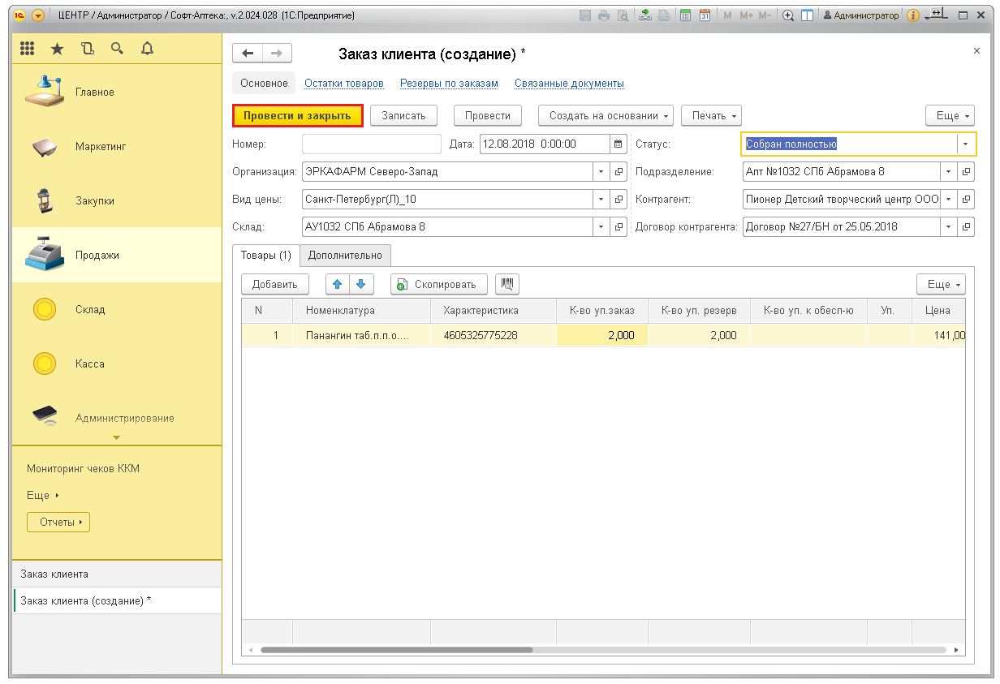Expand the Статус dropdown list
The width and height of the screenshot is (1000, 684).
[x=965, y=144]
